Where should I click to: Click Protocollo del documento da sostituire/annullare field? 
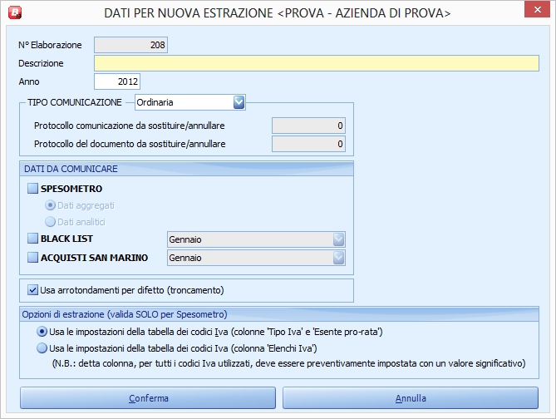point(308,144)
